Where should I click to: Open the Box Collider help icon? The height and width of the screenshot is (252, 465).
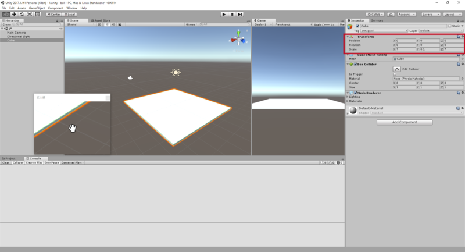(x=459, y=64)
